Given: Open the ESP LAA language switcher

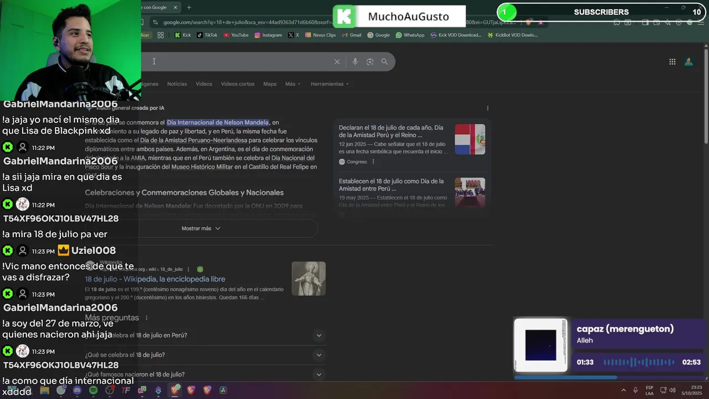Looking at the screenshot, I should click(x=649, y=390).
